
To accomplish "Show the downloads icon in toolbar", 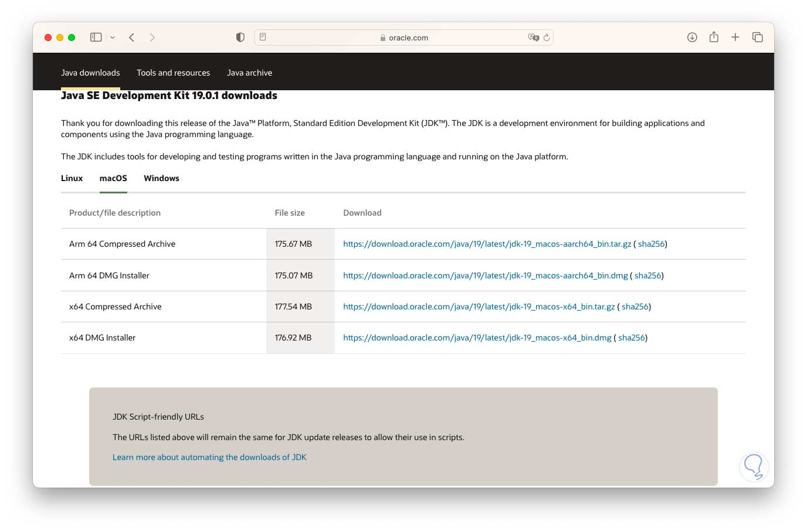I will click(x=692, y=38).
